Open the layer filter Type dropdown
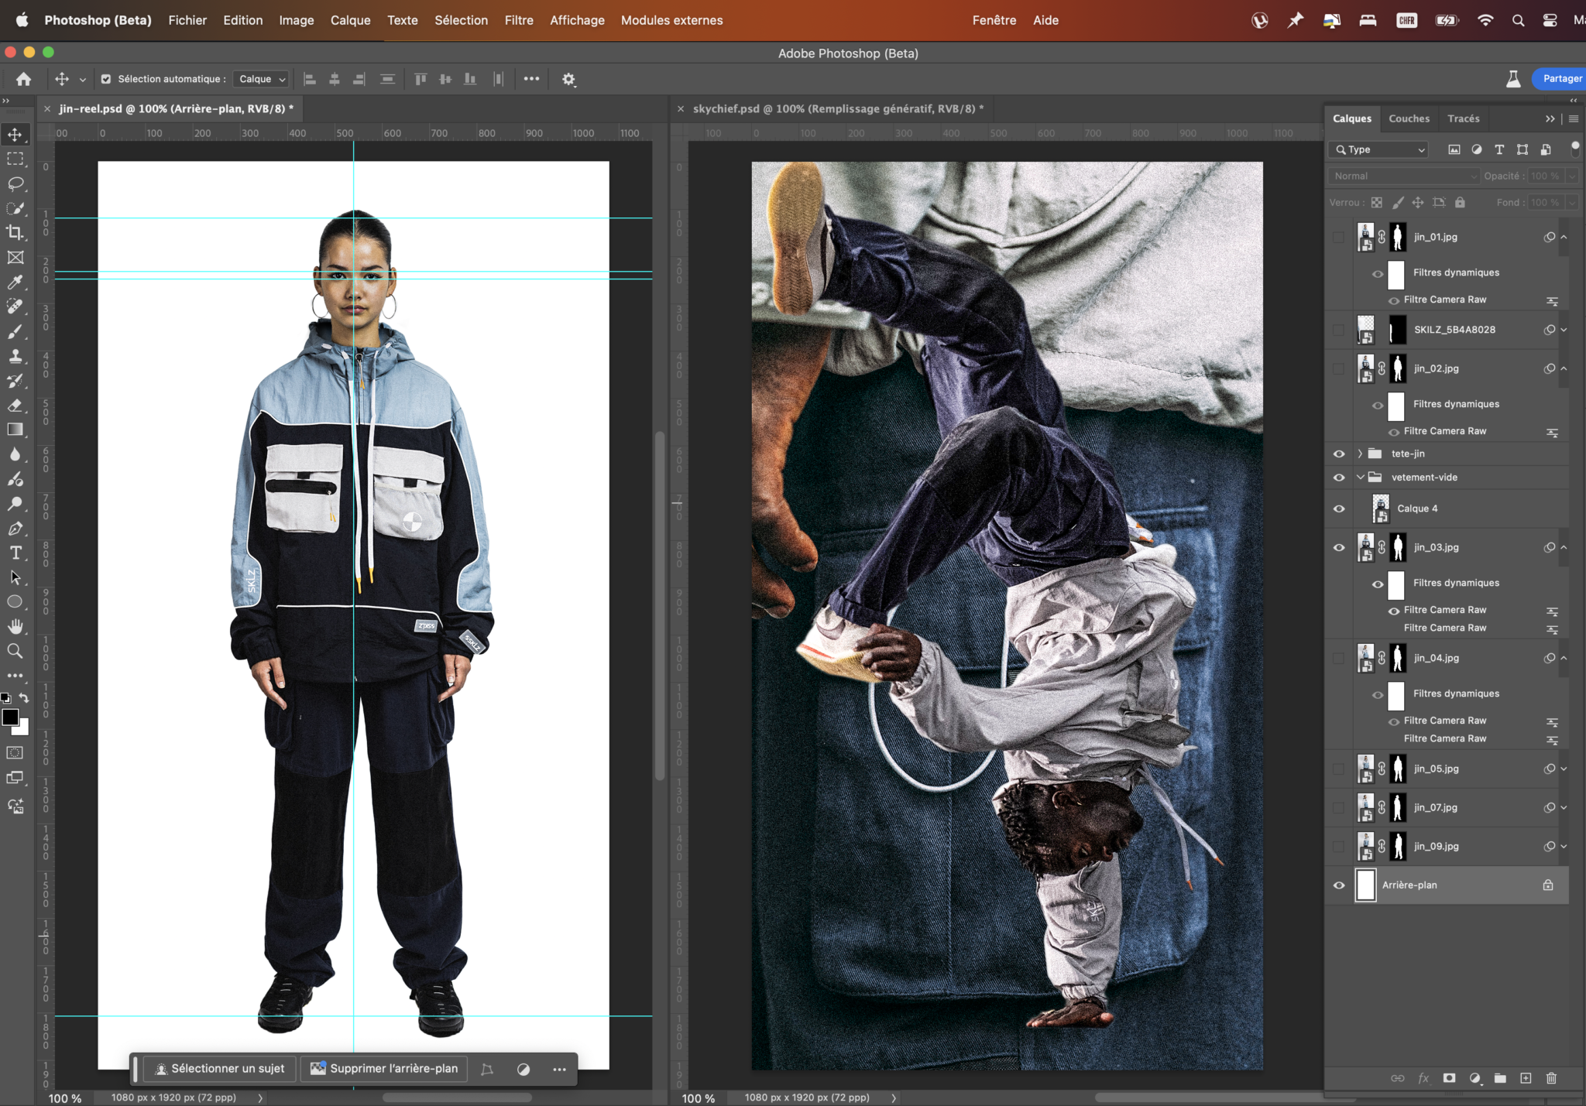This screenshot has height=1106, width=1586. [1378, 149]
